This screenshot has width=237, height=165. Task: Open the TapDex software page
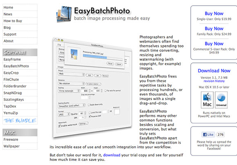[x=20, y=106]
